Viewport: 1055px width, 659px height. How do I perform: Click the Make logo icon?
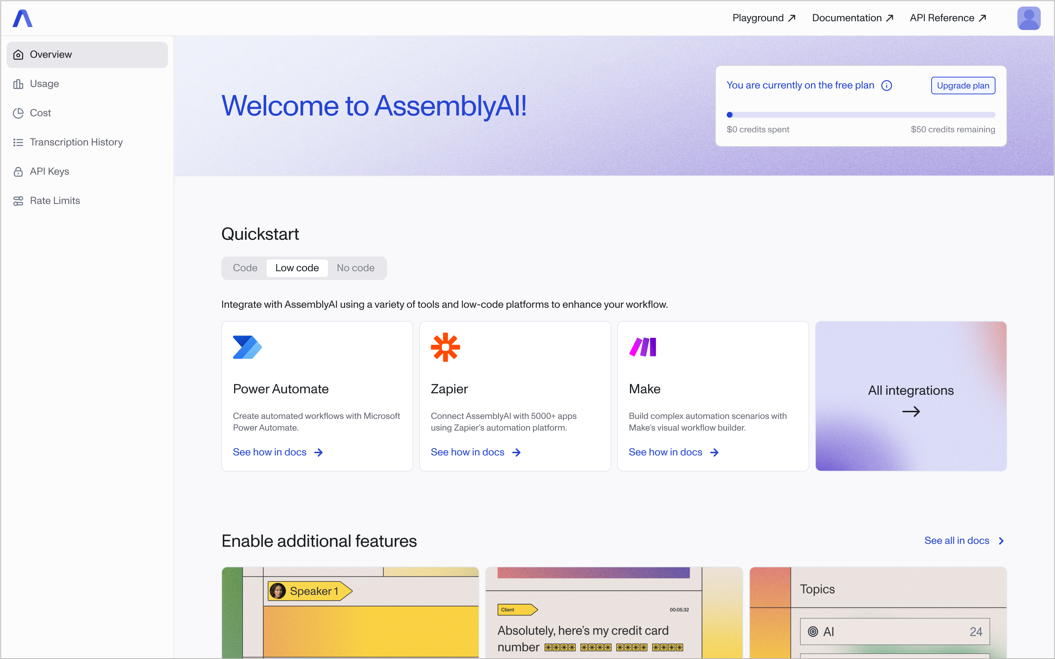pos(643,347)
